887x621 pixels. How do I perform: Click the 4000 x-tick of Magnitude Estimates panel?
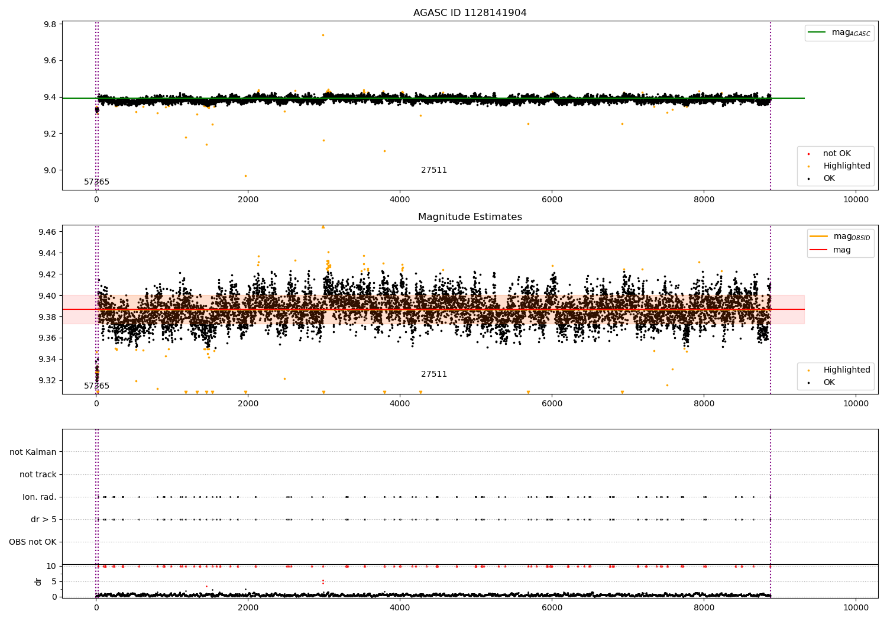coord(400,403)
